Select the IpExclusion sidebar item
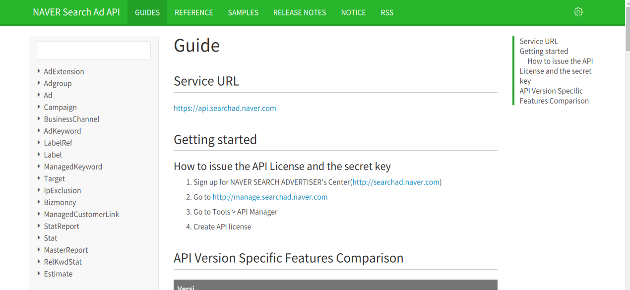630x290 pixels. coord(62,190)
